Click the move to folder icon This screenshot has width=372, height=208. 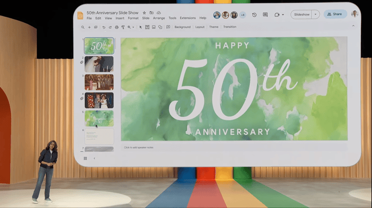point(151,13)
